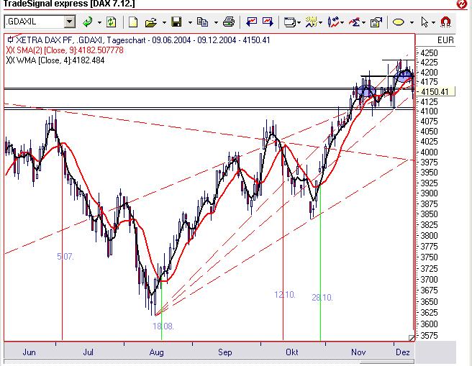Click the 3575 value on the price axis
This screenshot has height=366, width=472.
pos(429,336)
